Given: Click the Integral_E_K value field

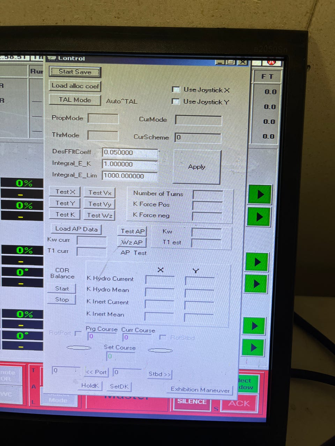Looking at the screenshot, I should point(129,164).
